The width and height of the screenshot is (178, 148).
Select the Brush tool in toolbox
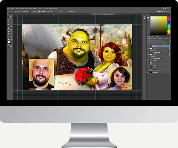pyautogui.click(x=11, y=24)
